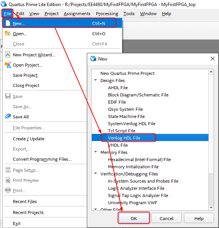This screenshot has height=228, width=219.
Task: Click the file list scrollbar thumb
Action: [211, 124]
